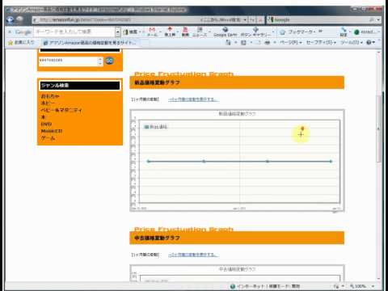This screenshot has height=291, width=388.
Task: Open the DVD genre link
Action: [46, 124]
